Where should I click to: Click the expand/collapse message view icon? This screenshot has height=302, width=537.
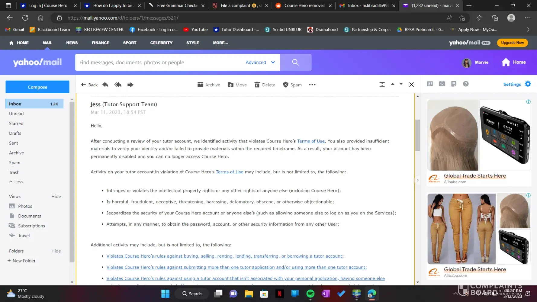pyautogui.click(x=382, y=85)
